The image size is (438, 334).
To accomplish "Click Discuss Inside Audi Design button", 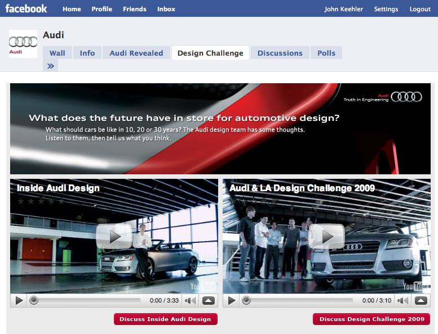I will tap(165, 319).
